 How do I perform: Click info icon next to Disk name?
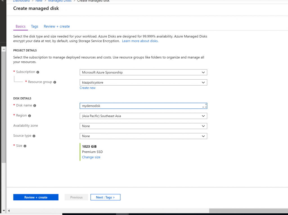35,106
